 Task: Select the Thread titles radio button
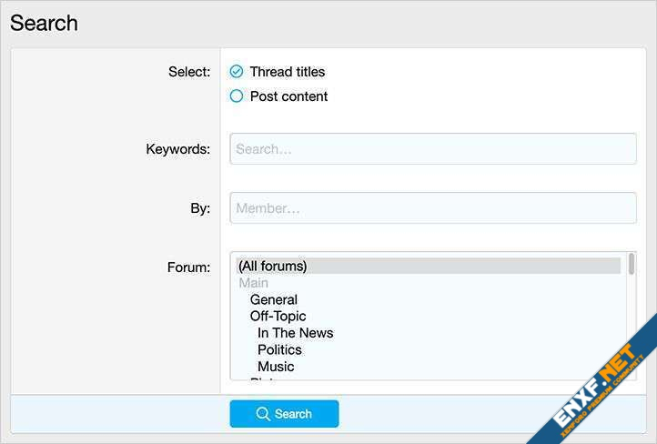(237, 72)
